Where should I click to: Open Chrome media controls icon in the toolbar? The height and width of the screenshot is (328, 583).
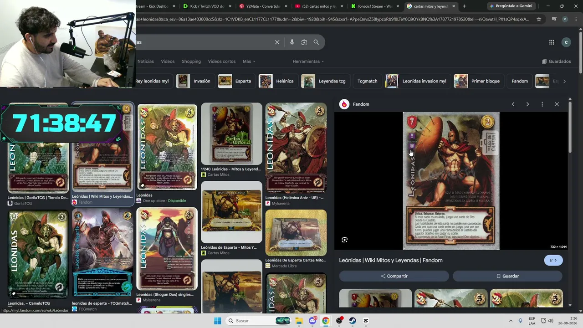pyautogui.click(x=554, y=19)
